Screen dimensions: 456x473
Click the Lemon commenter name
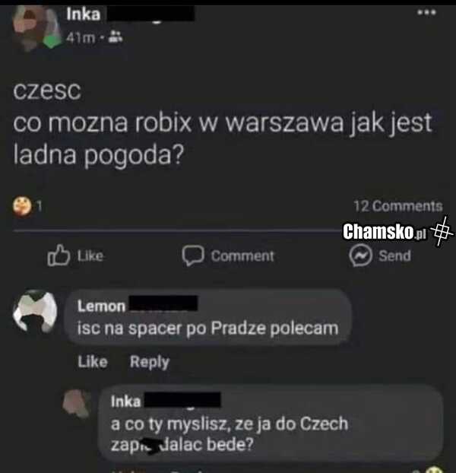101,306
